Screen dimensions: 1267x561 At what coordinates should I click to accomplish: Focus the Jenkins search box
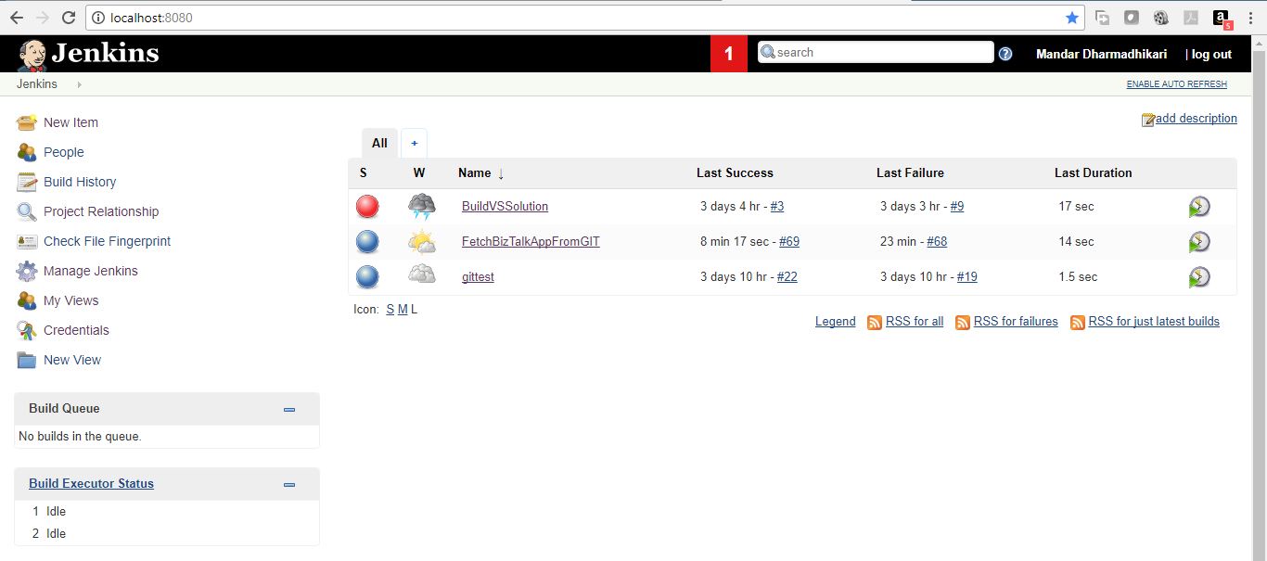pyautogui.click(x=876, y=53)
